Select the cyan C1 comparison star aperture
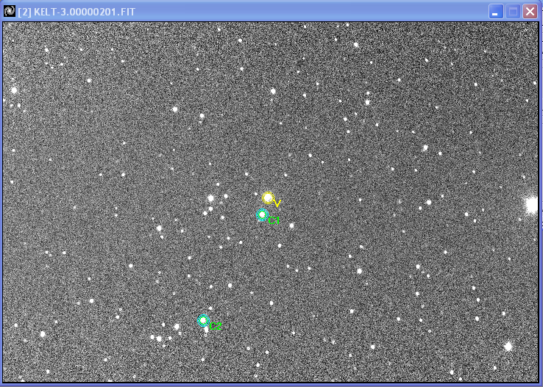 tap(262, 214)
